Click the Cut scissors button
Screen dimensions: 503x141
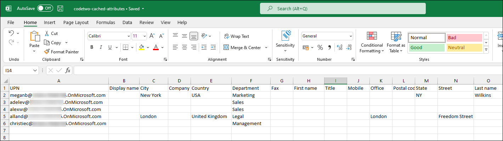pyautogui.click(x=51, y=33)
